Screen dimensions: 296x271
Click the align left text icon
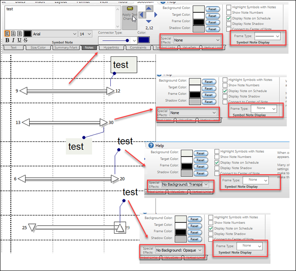pos(8,34)
